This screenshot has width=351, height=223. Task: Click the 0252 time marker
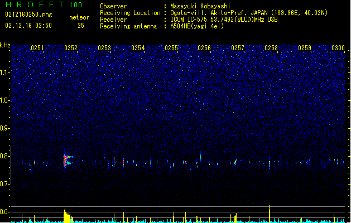tap(71, 48)
